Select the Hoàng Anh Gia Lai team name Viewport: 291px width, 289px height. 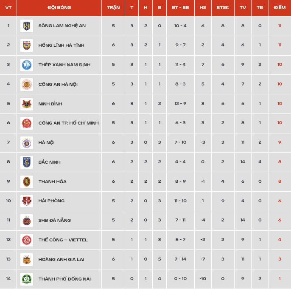click(x=61, y=259)
